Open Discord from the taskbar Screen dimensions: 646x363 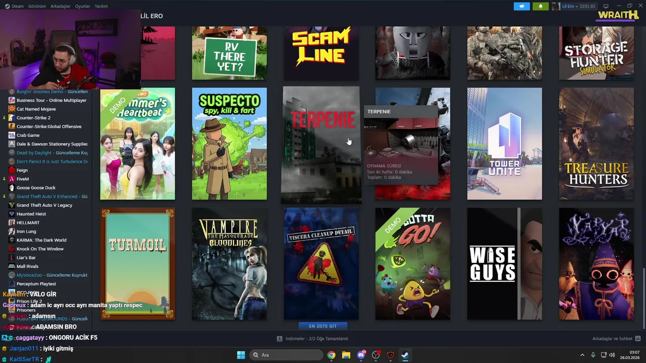[x=361, y=355]
